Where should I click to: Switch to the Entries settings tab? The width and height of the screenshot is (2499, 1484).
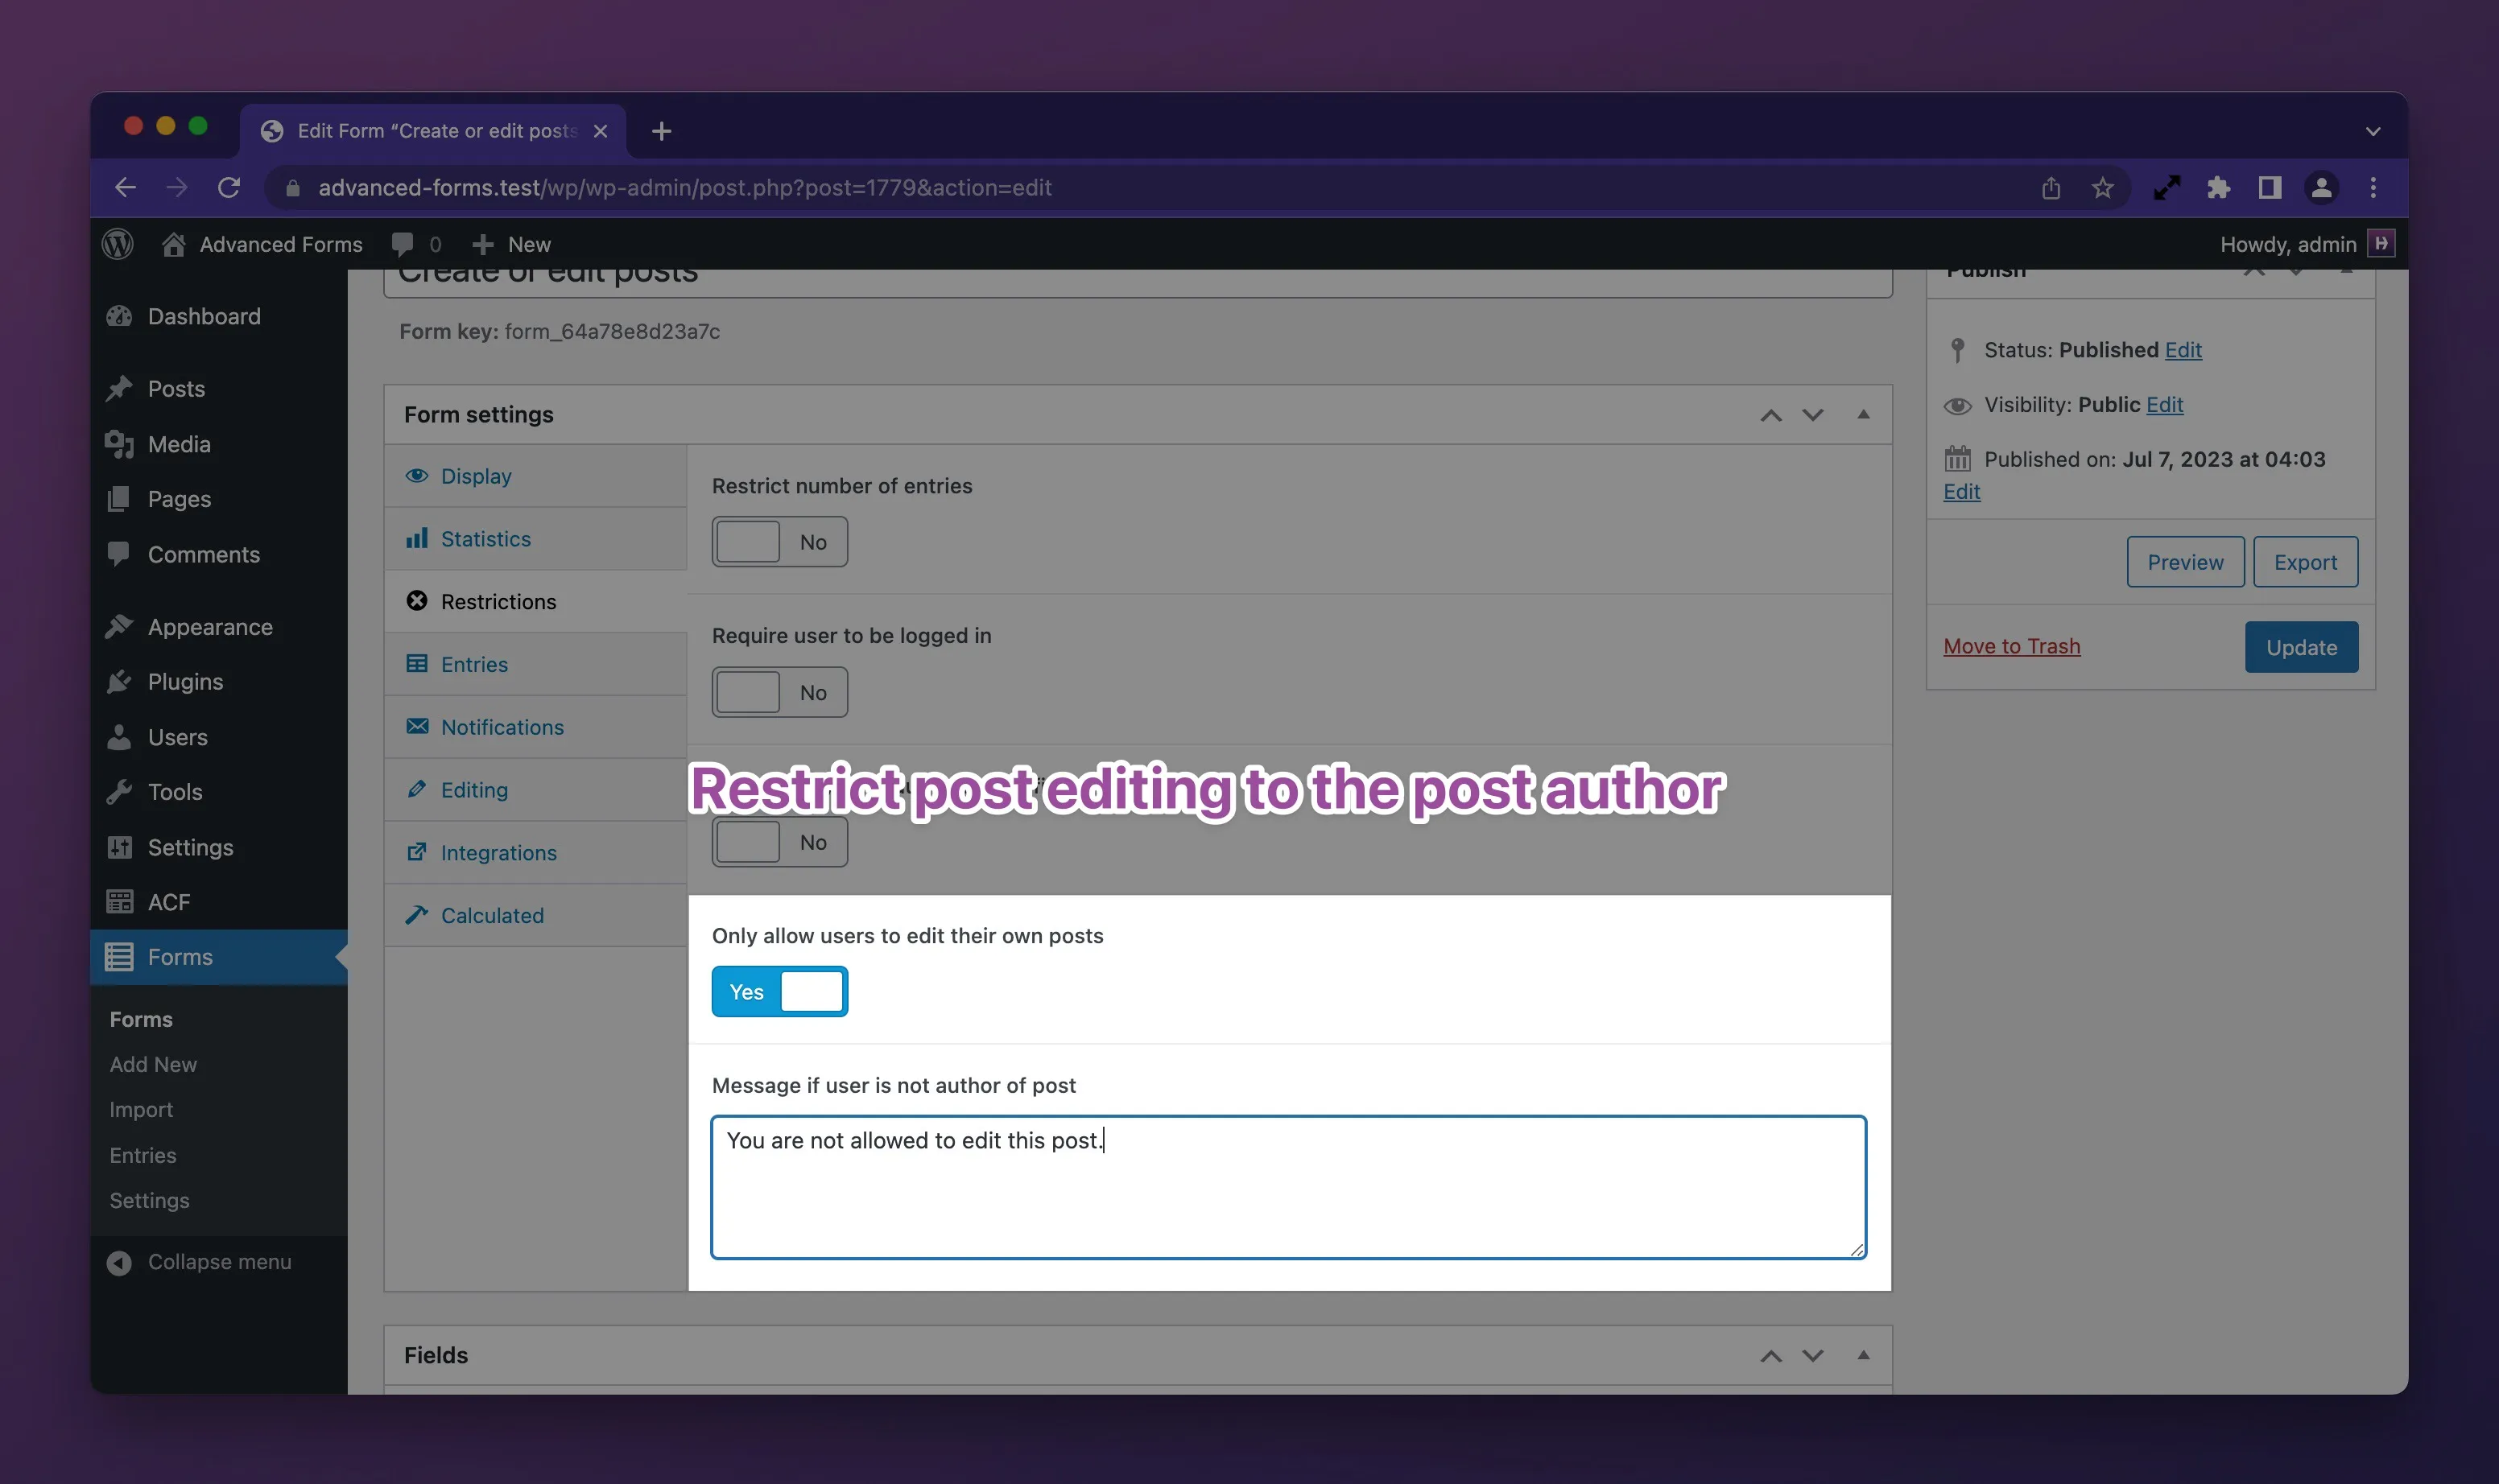pyautogui.click(x=535, y=664)
